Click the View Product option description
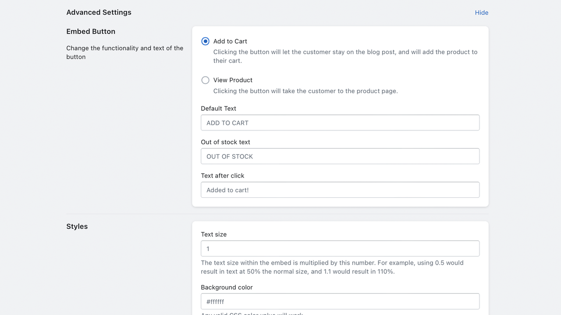This screenshot has width=561, height=315. (x=305, y=91)
